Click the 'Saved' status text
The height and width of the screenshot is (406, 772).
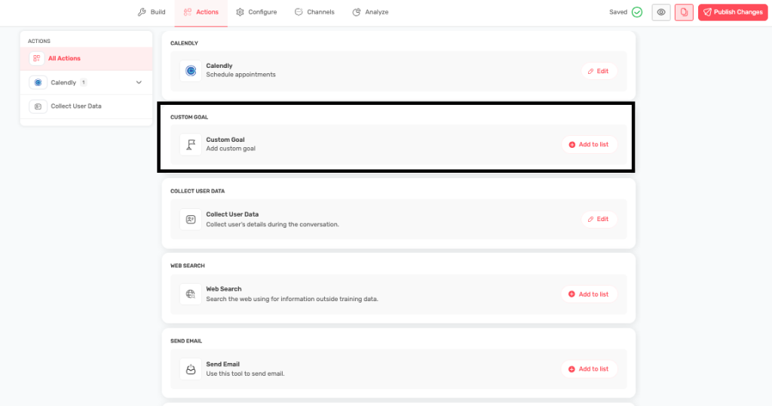click(x=618, y=12)
